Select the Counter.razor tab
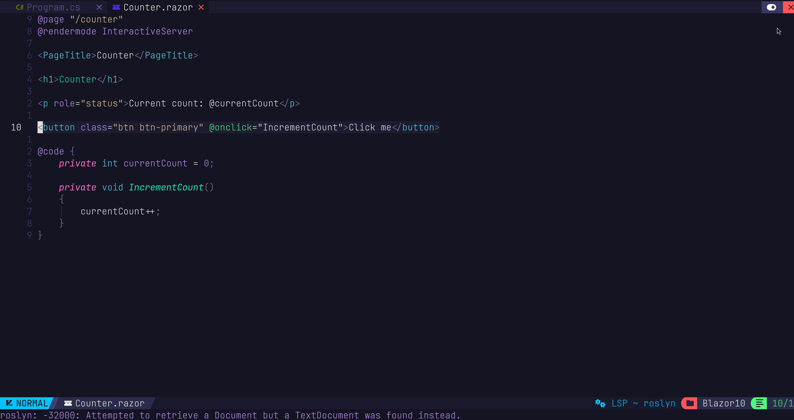The width and height of the screenshot is (794, 420). (158, 7)
